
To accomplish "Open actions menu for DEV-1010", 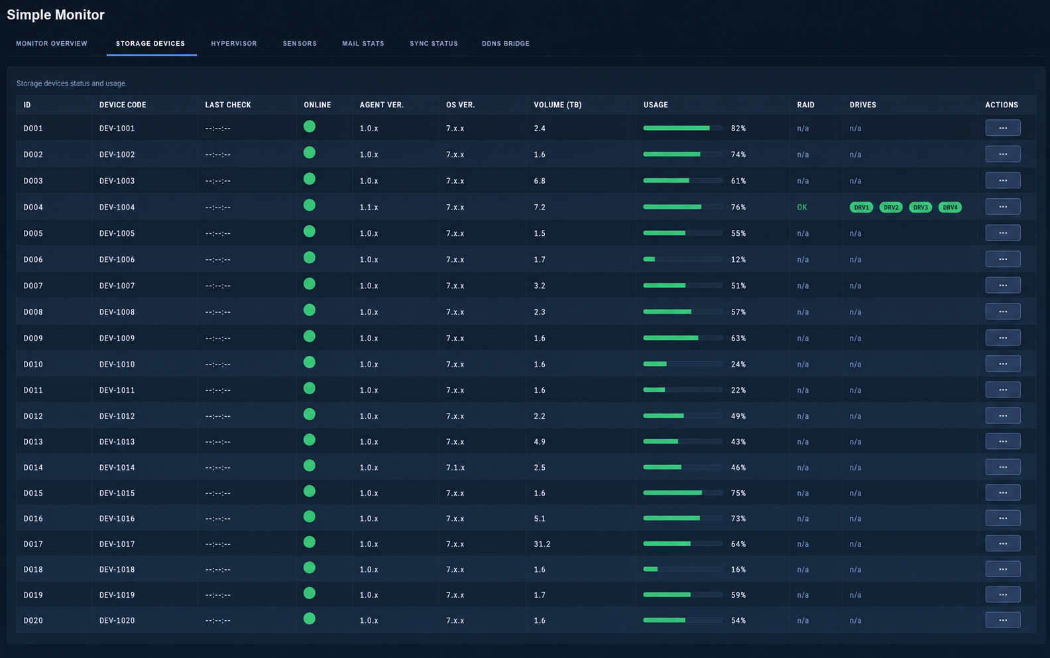I will click(x=1003, y=364).
